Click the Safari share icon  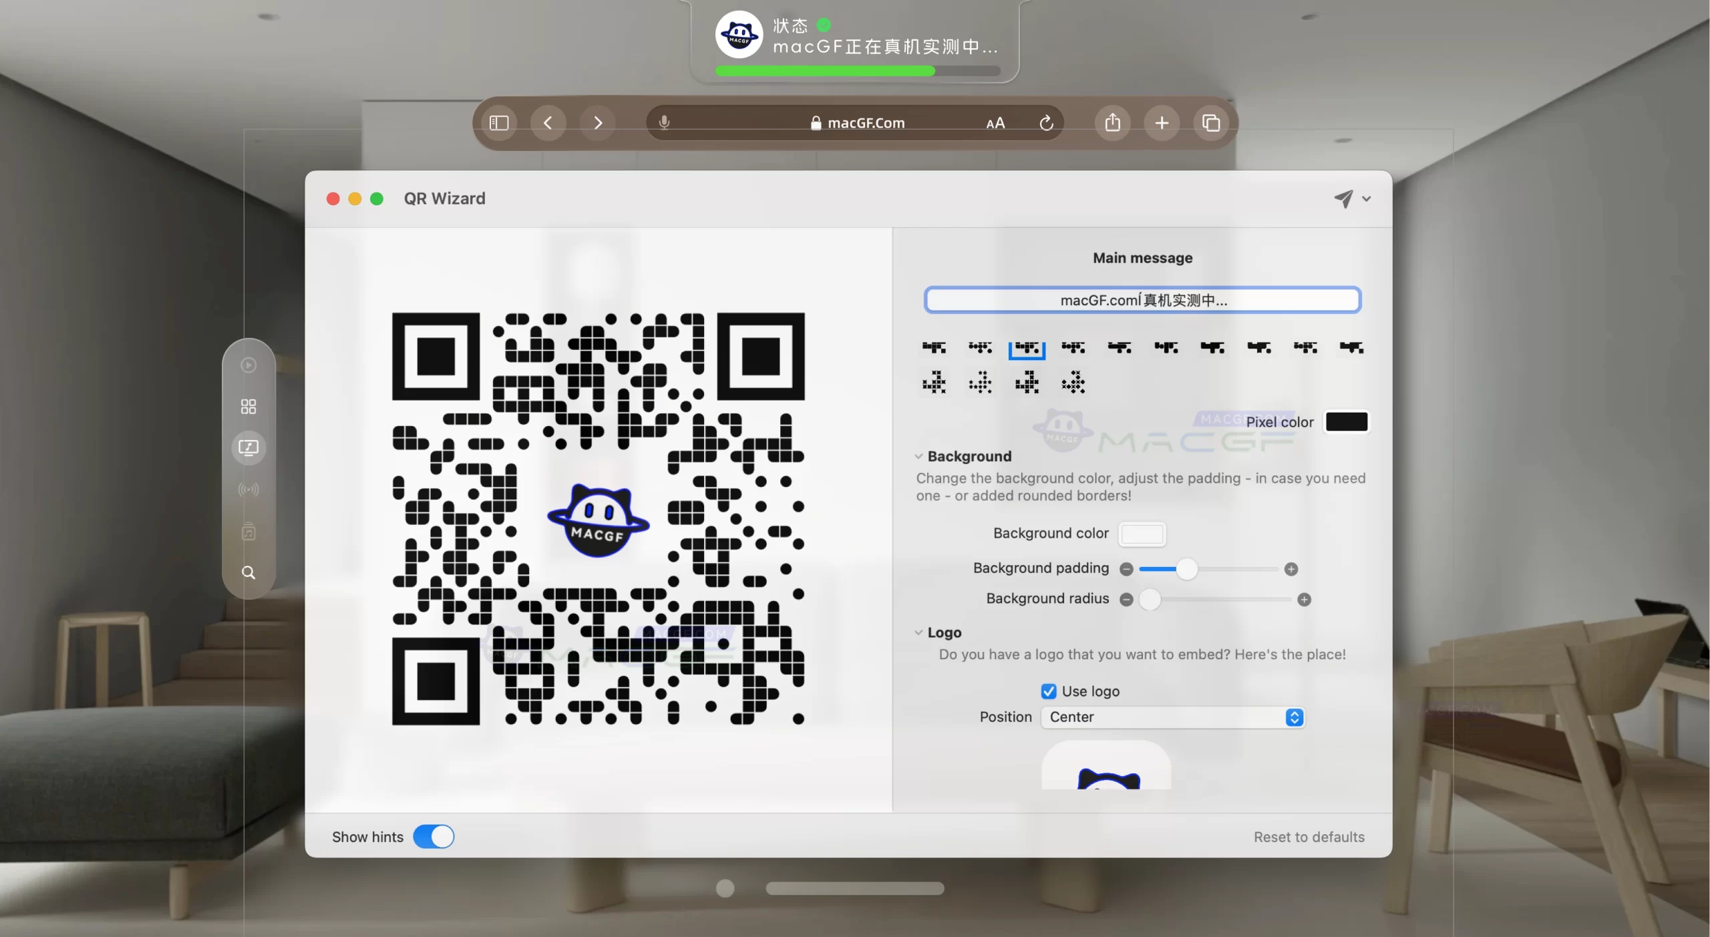pos(1111,122)
